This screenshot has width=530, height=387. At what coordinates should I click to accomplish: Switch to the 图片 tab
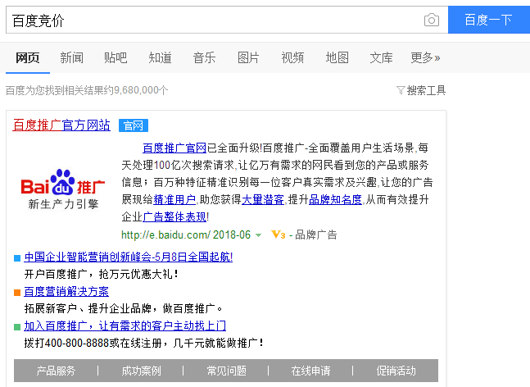248,58
